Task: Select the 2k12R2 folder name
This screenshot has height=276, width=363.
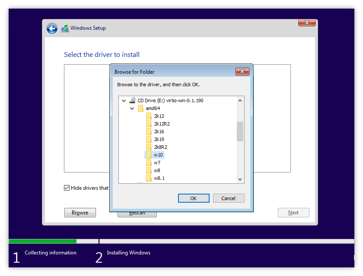Action: [162, 124]
